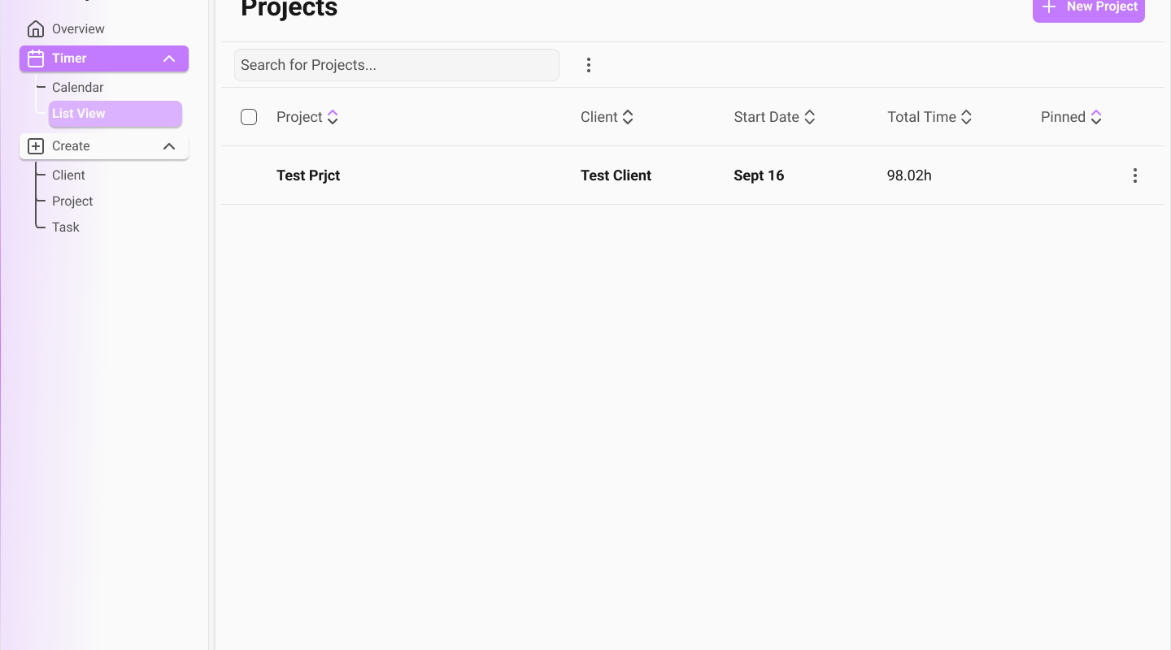Open the options menu beside the search field
The width and height of the screenshot is (1171, 650).
[589, 65]
